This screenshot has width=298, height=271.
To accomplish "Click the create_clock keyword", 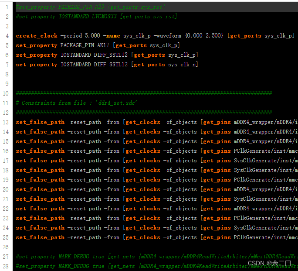I will pos(37,36).
